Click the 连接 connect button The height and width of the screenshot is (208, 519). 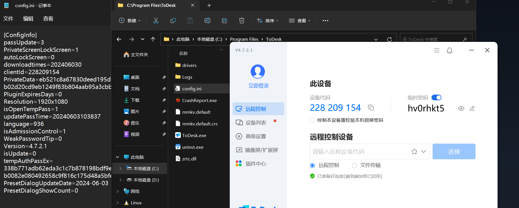click(x=454, y=152)
